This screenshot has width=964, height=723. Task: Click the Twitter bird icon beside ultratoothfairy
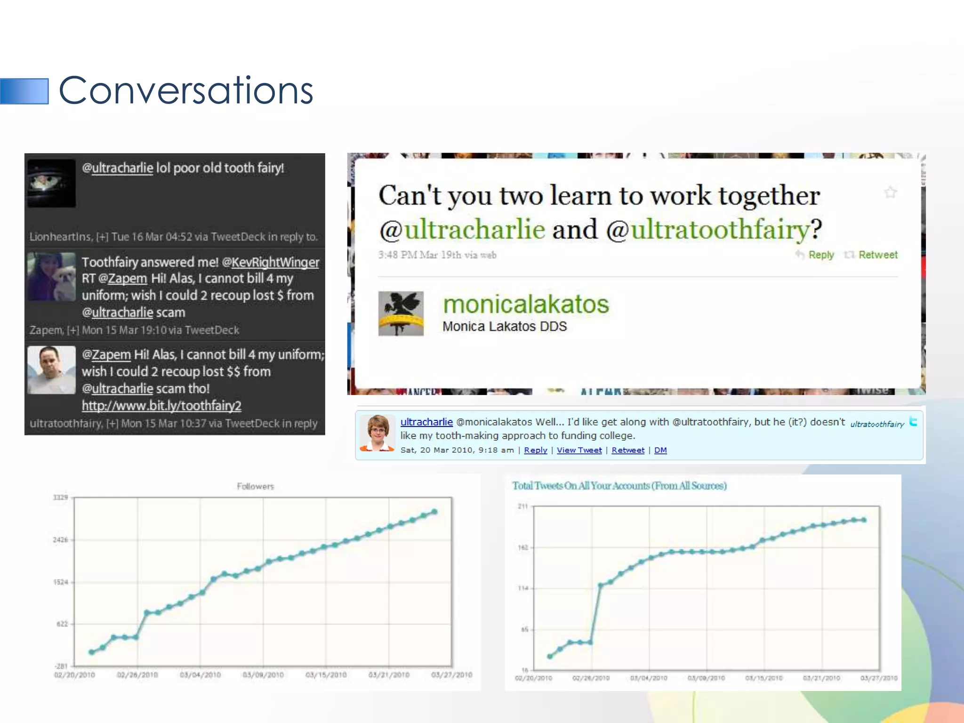pyautogui.click(x=913, y=422)
